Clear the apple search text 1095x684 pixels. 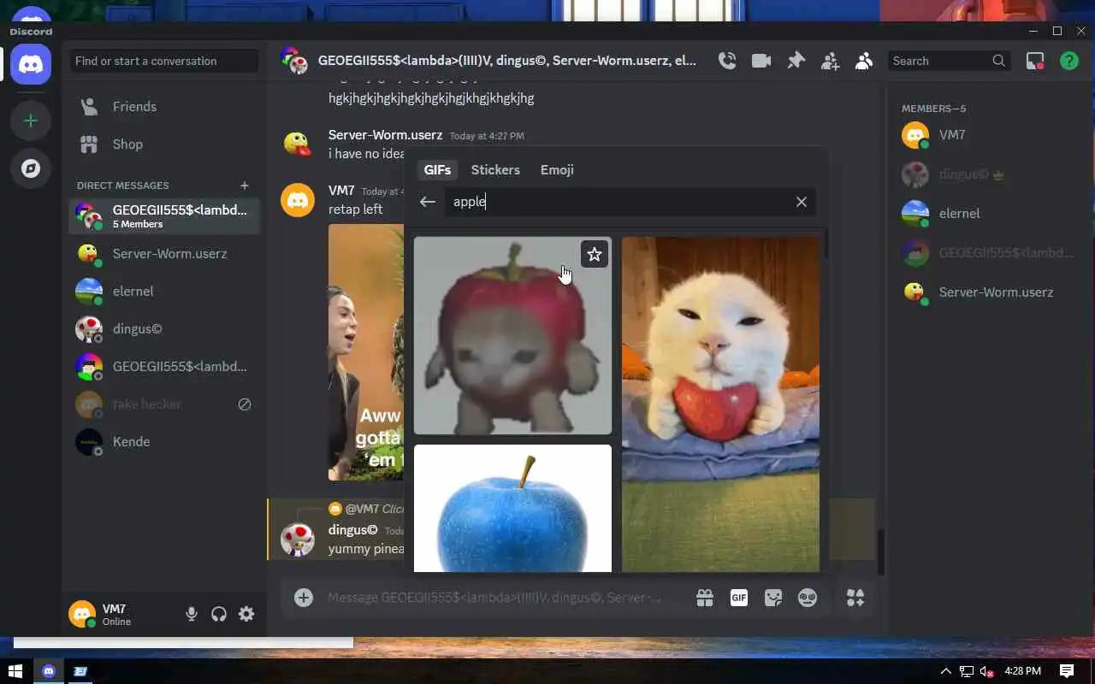click(x=802, y=202)
